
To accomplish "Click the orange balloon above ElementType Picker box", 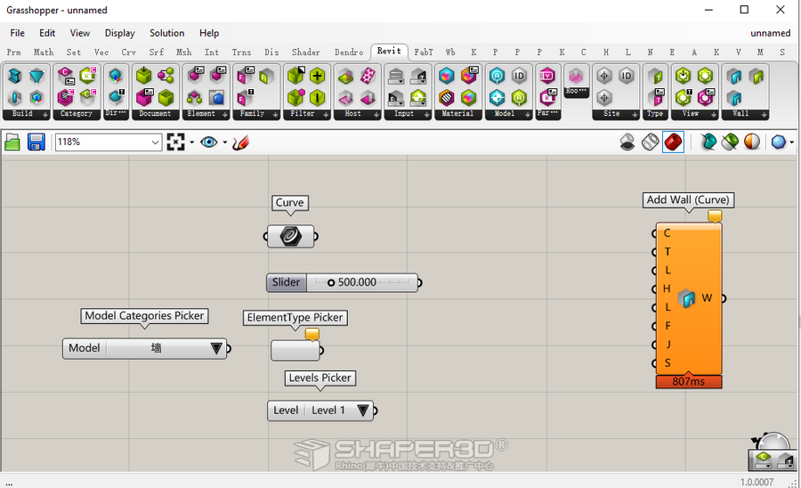I will pyautogui.click(x=312, y=334).
